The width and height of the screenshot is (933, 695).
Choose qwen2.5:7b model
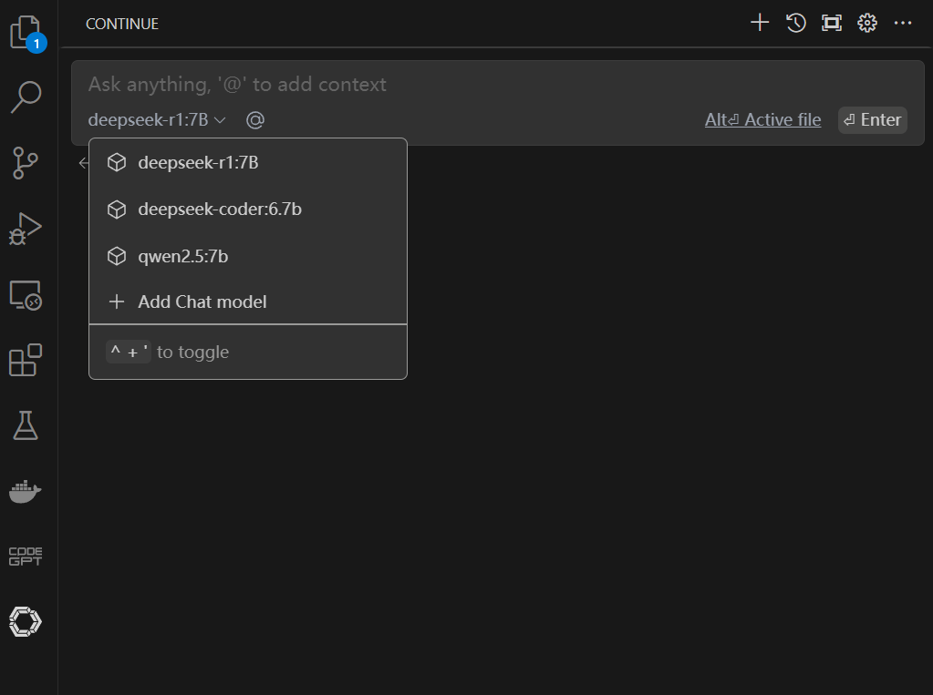[x=182, y=257]
